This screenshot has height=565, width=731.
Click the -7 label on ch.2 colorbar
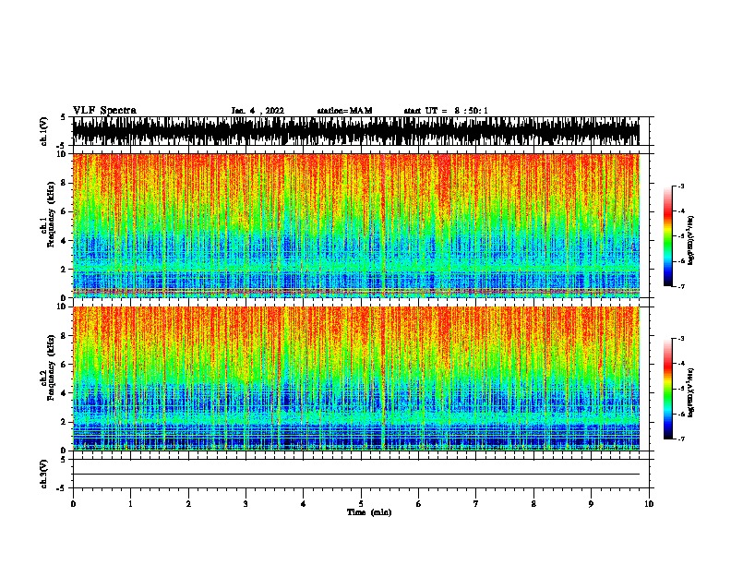681,439
